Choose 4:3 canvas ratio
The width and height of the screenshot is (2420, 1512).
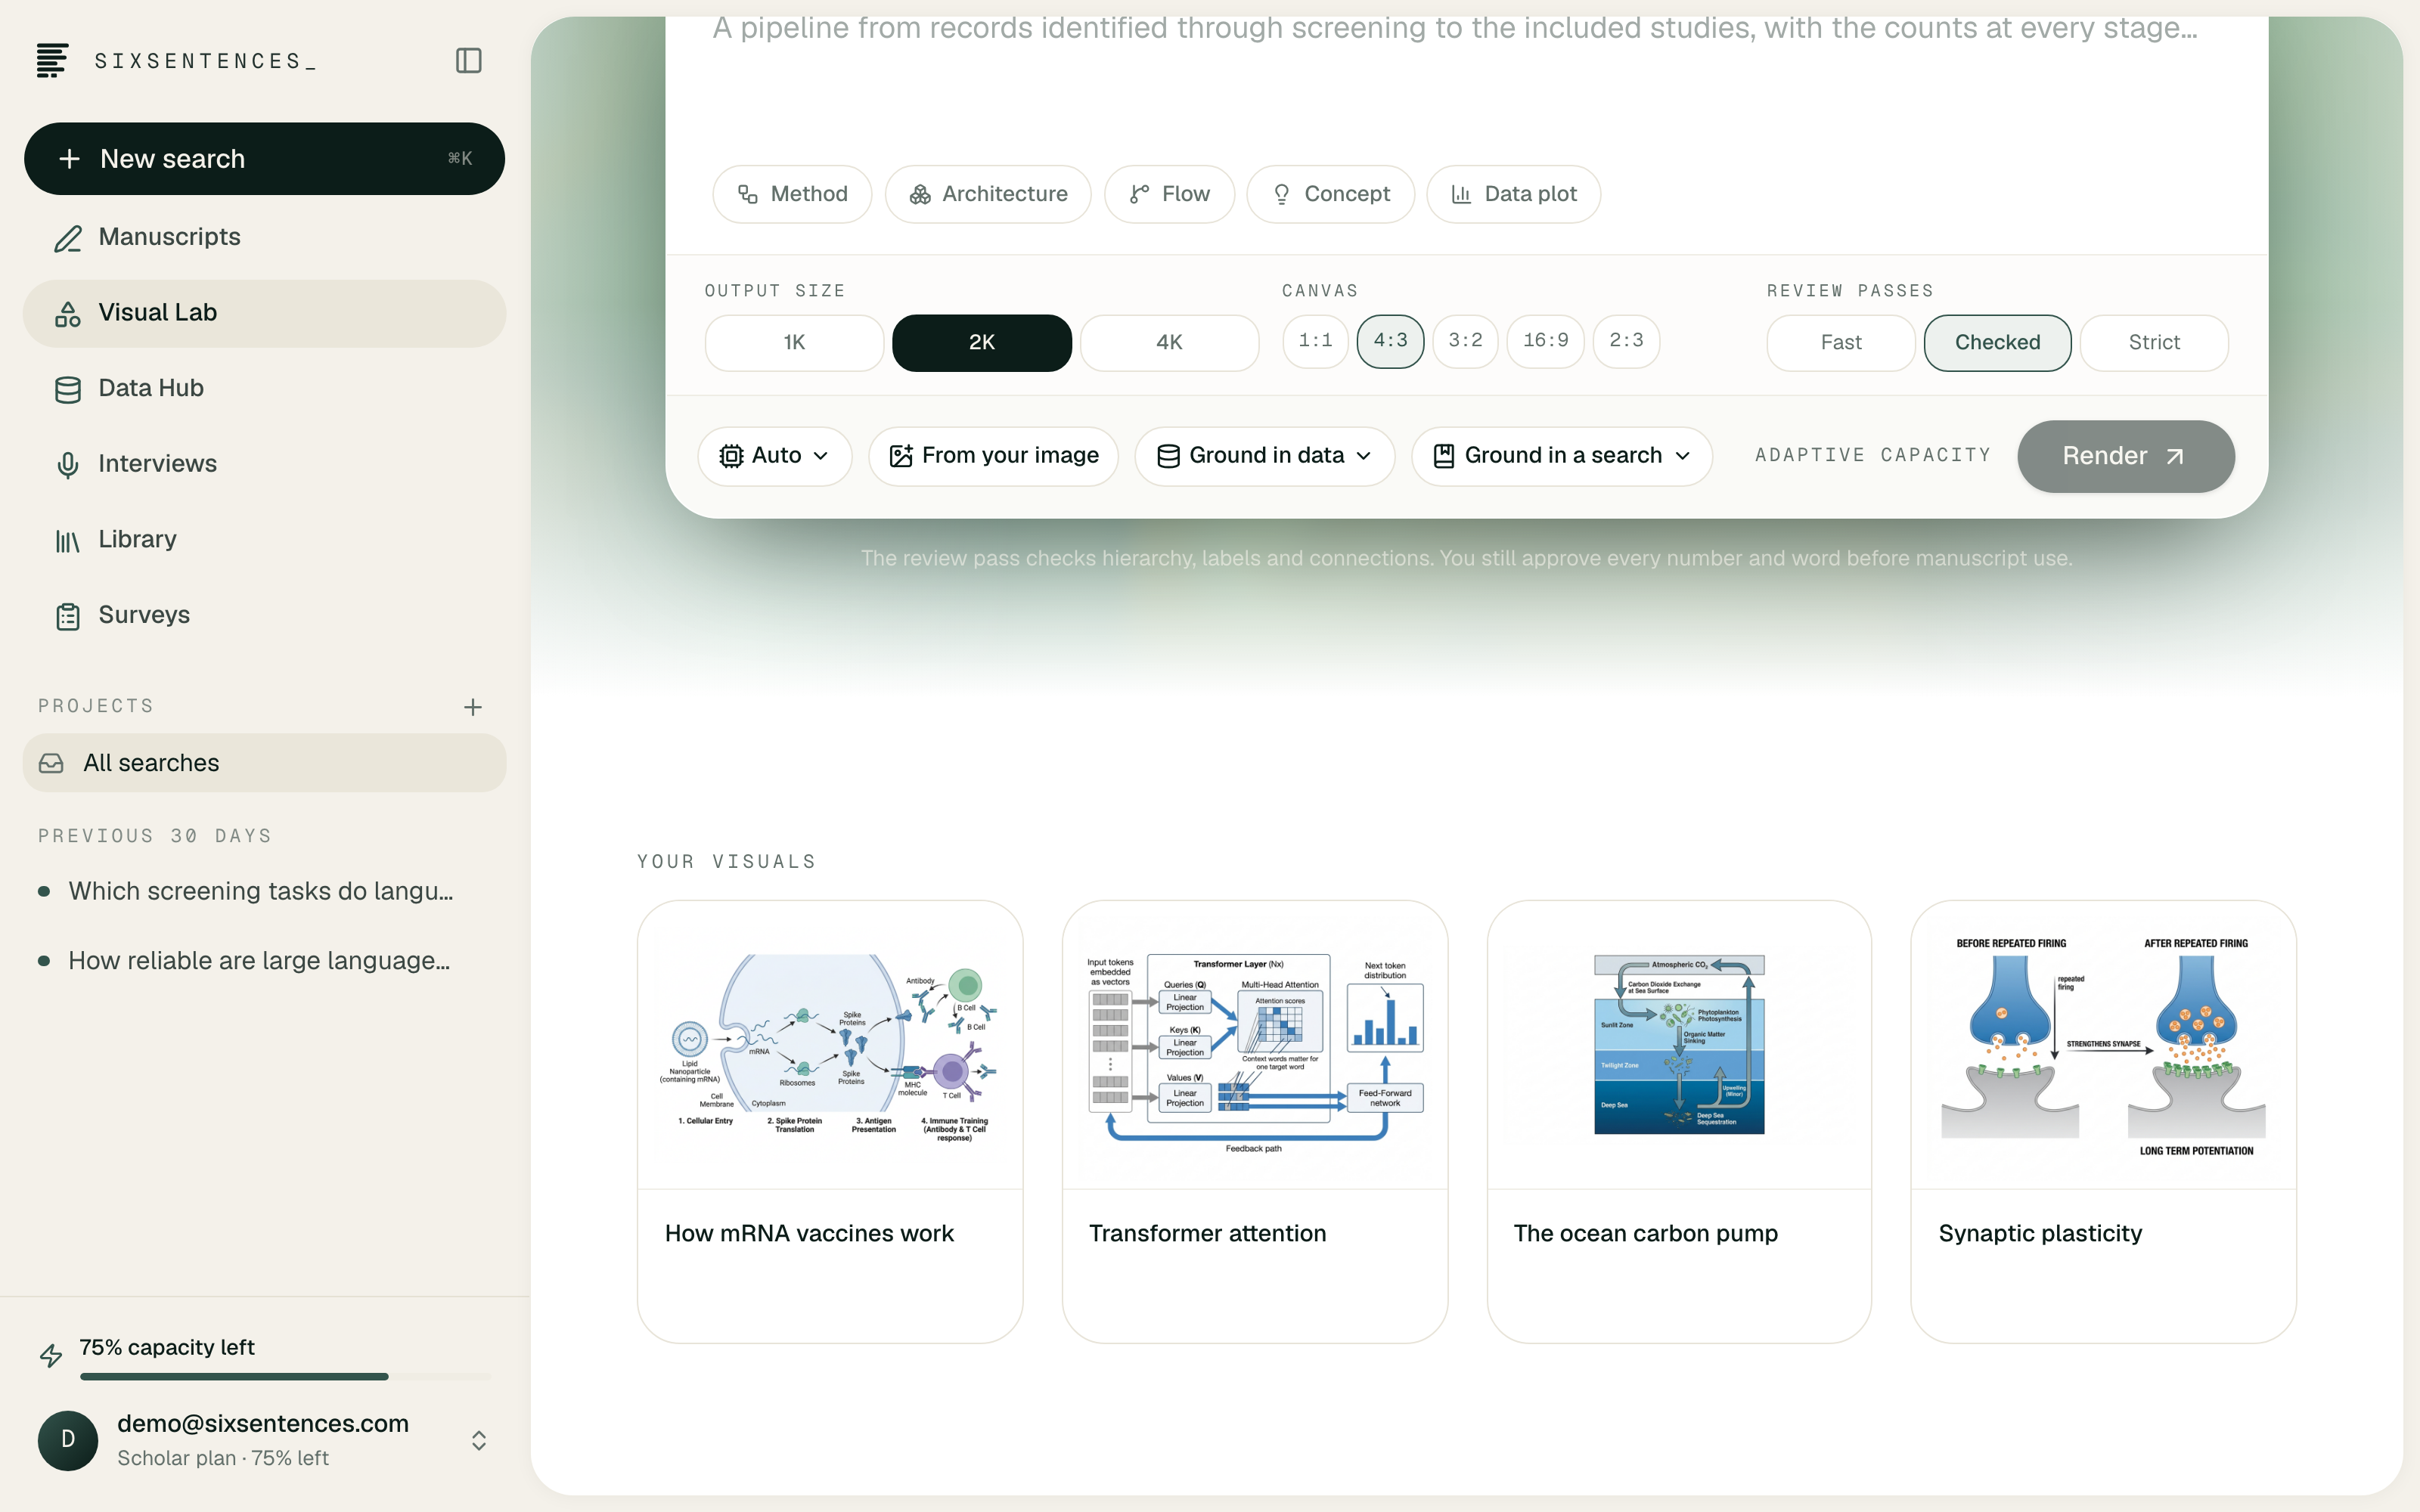[x=1390, y=341]
